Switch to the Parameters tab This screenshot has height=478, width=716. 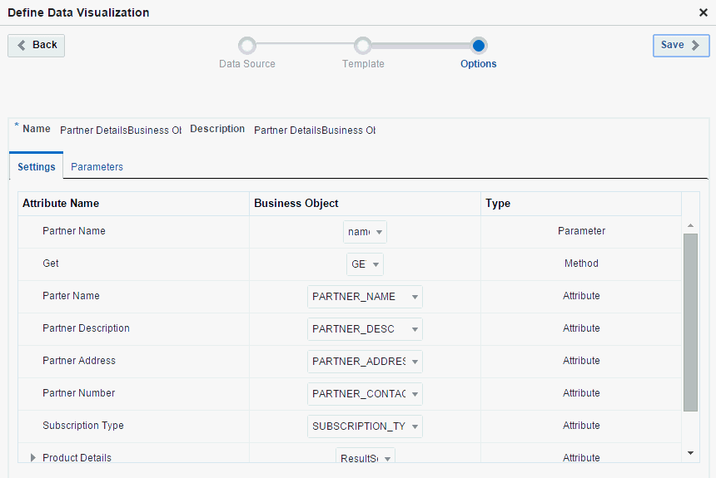pyautogui.click(x=97, y=167)
